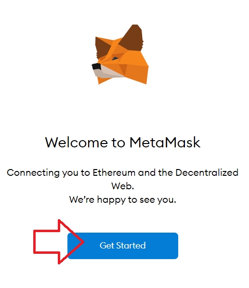Click the MetaMask fox logo
Screen dimensions: 249x288
pyautogui.click(x=120, y=54)
